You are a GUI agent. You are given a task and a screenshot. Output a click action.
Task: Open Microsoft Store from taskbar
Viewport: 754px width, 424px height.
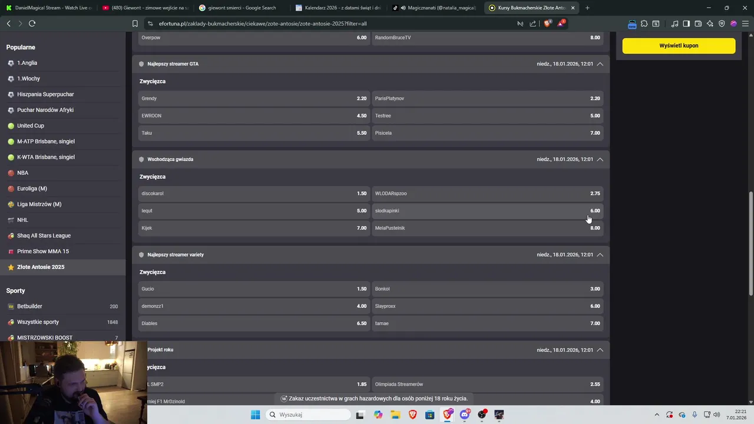430,415
